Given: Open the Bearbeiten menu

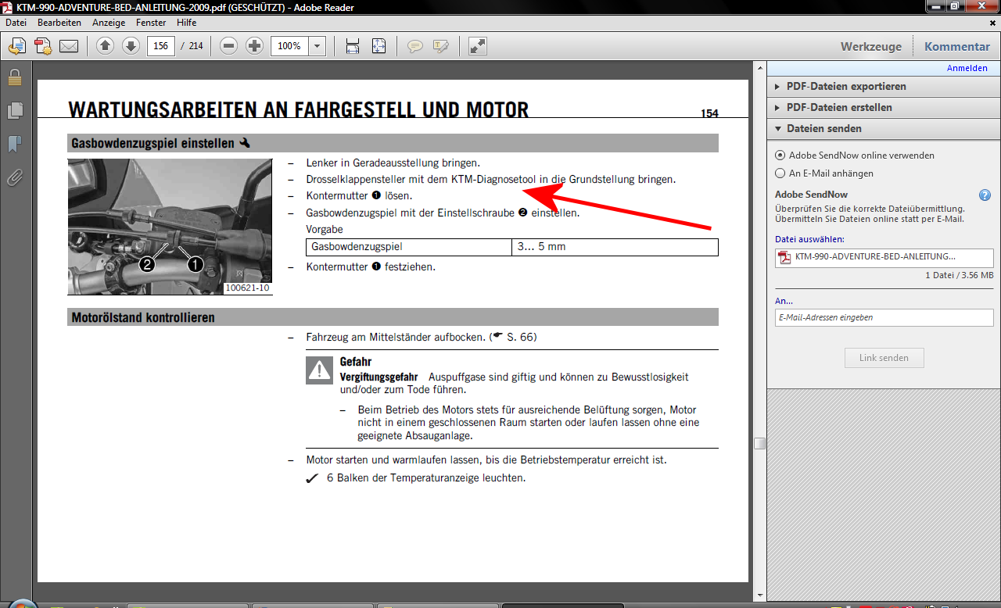Looking at the screenshot, I should [59, 23].
